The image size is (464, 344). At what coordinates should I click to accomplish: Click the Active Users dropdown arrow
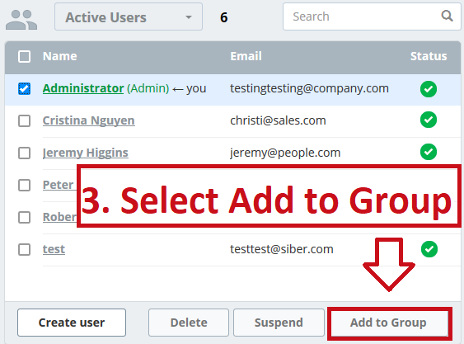189,17
